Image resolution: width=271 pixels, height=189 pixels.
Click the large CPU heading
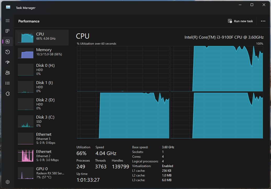(x=83, y=36)
